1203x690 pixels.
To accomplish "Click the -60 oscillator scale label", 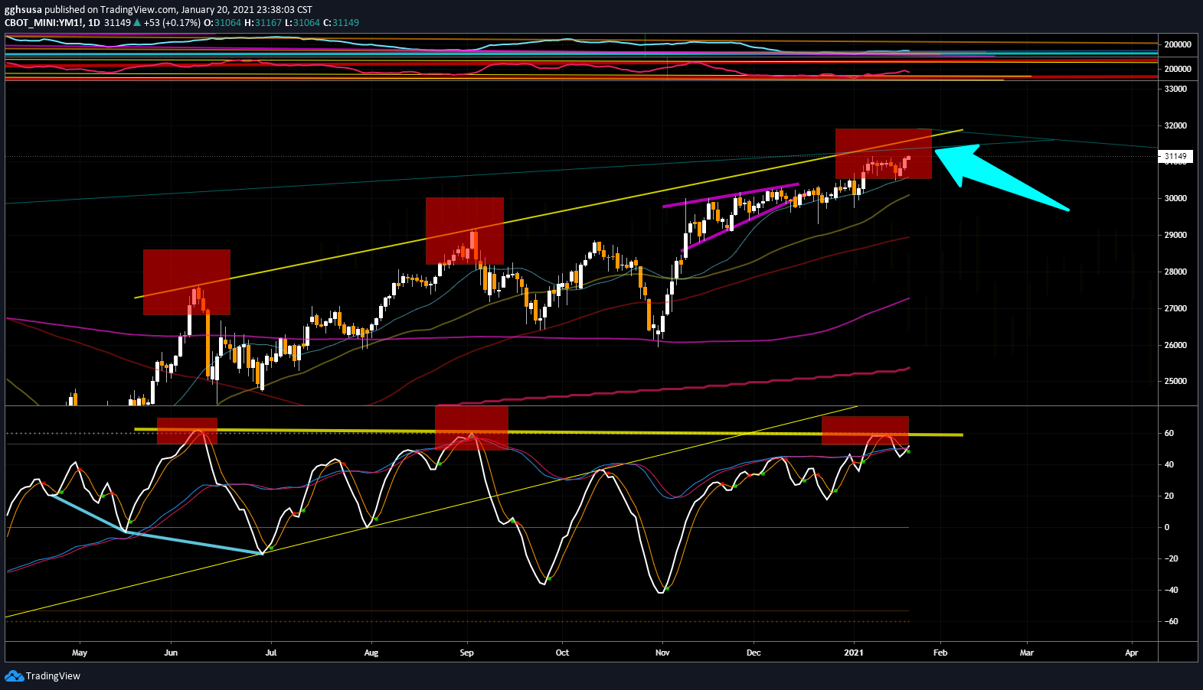I will [x=1172, y=621].
